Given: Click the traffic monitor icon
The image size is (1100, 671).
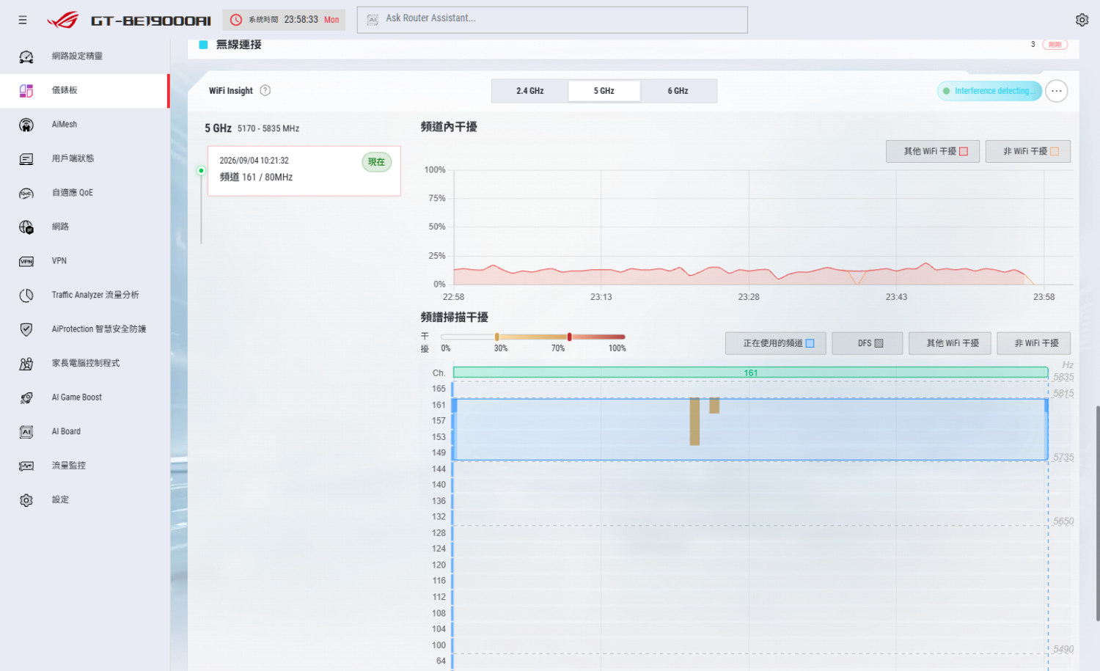Looking at the screenshot, I should pos(26,466).
